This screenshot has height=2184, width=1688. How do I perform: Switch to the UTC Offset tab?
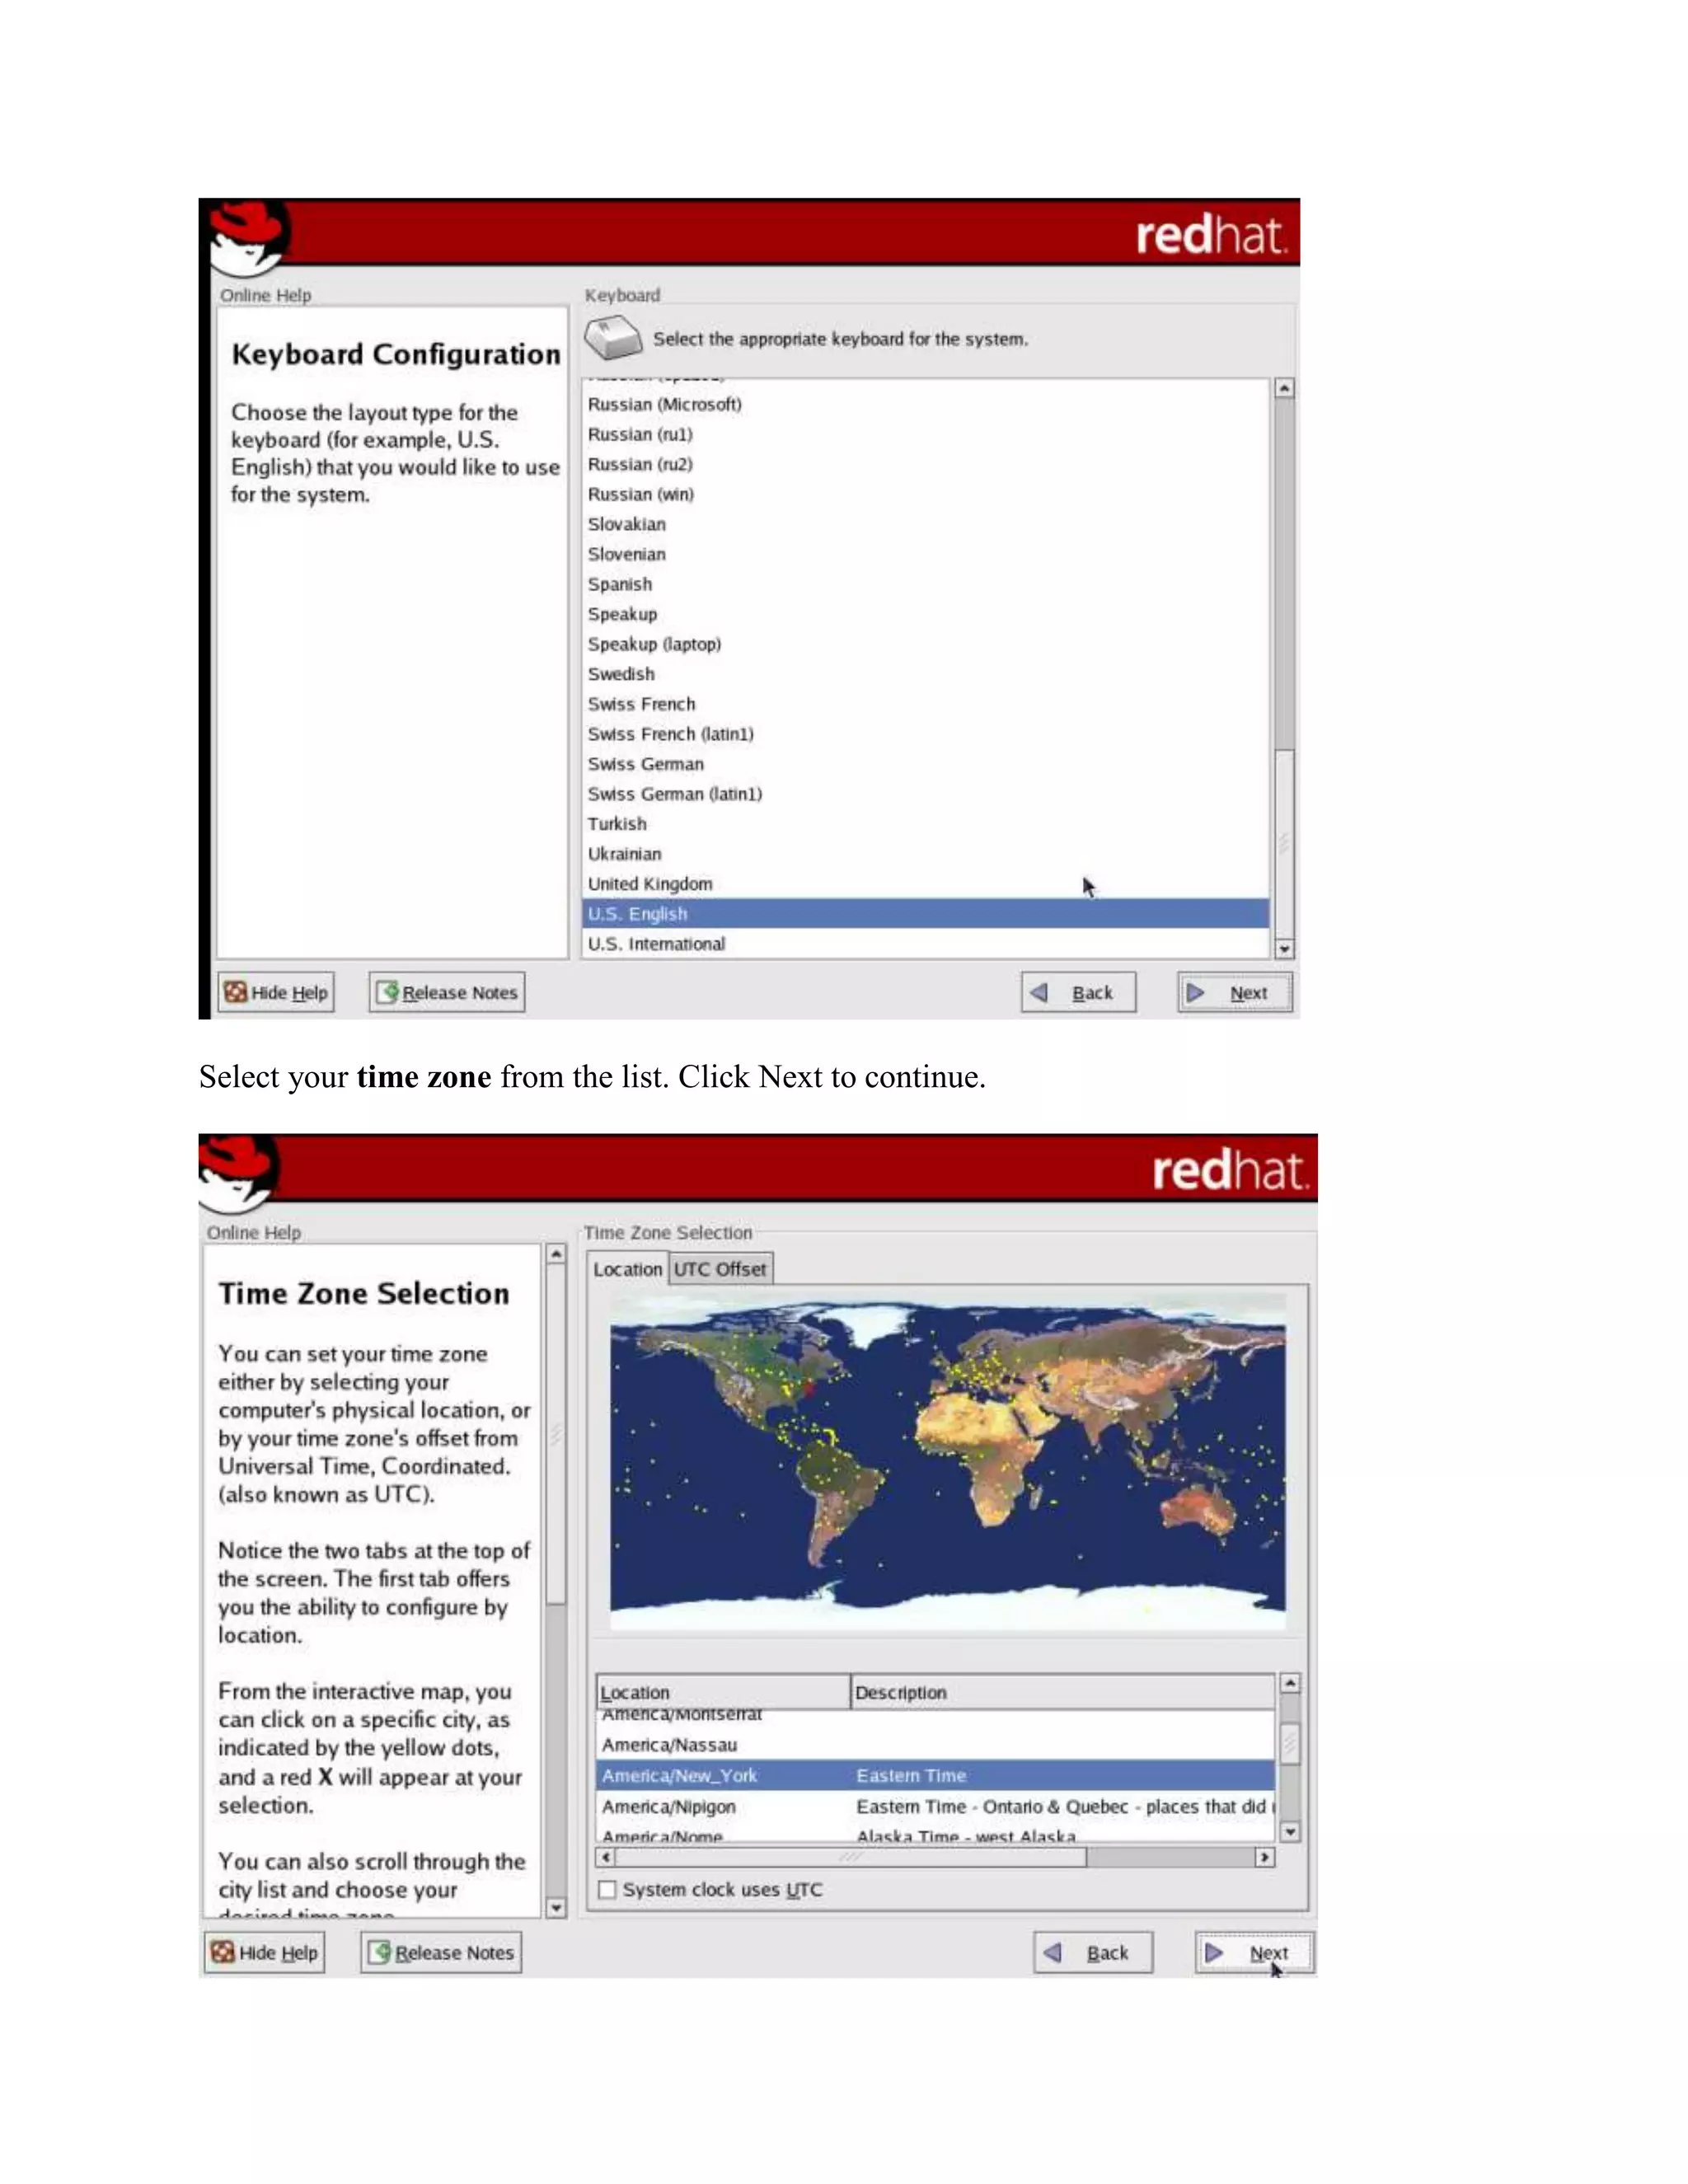click(720, 1269)
